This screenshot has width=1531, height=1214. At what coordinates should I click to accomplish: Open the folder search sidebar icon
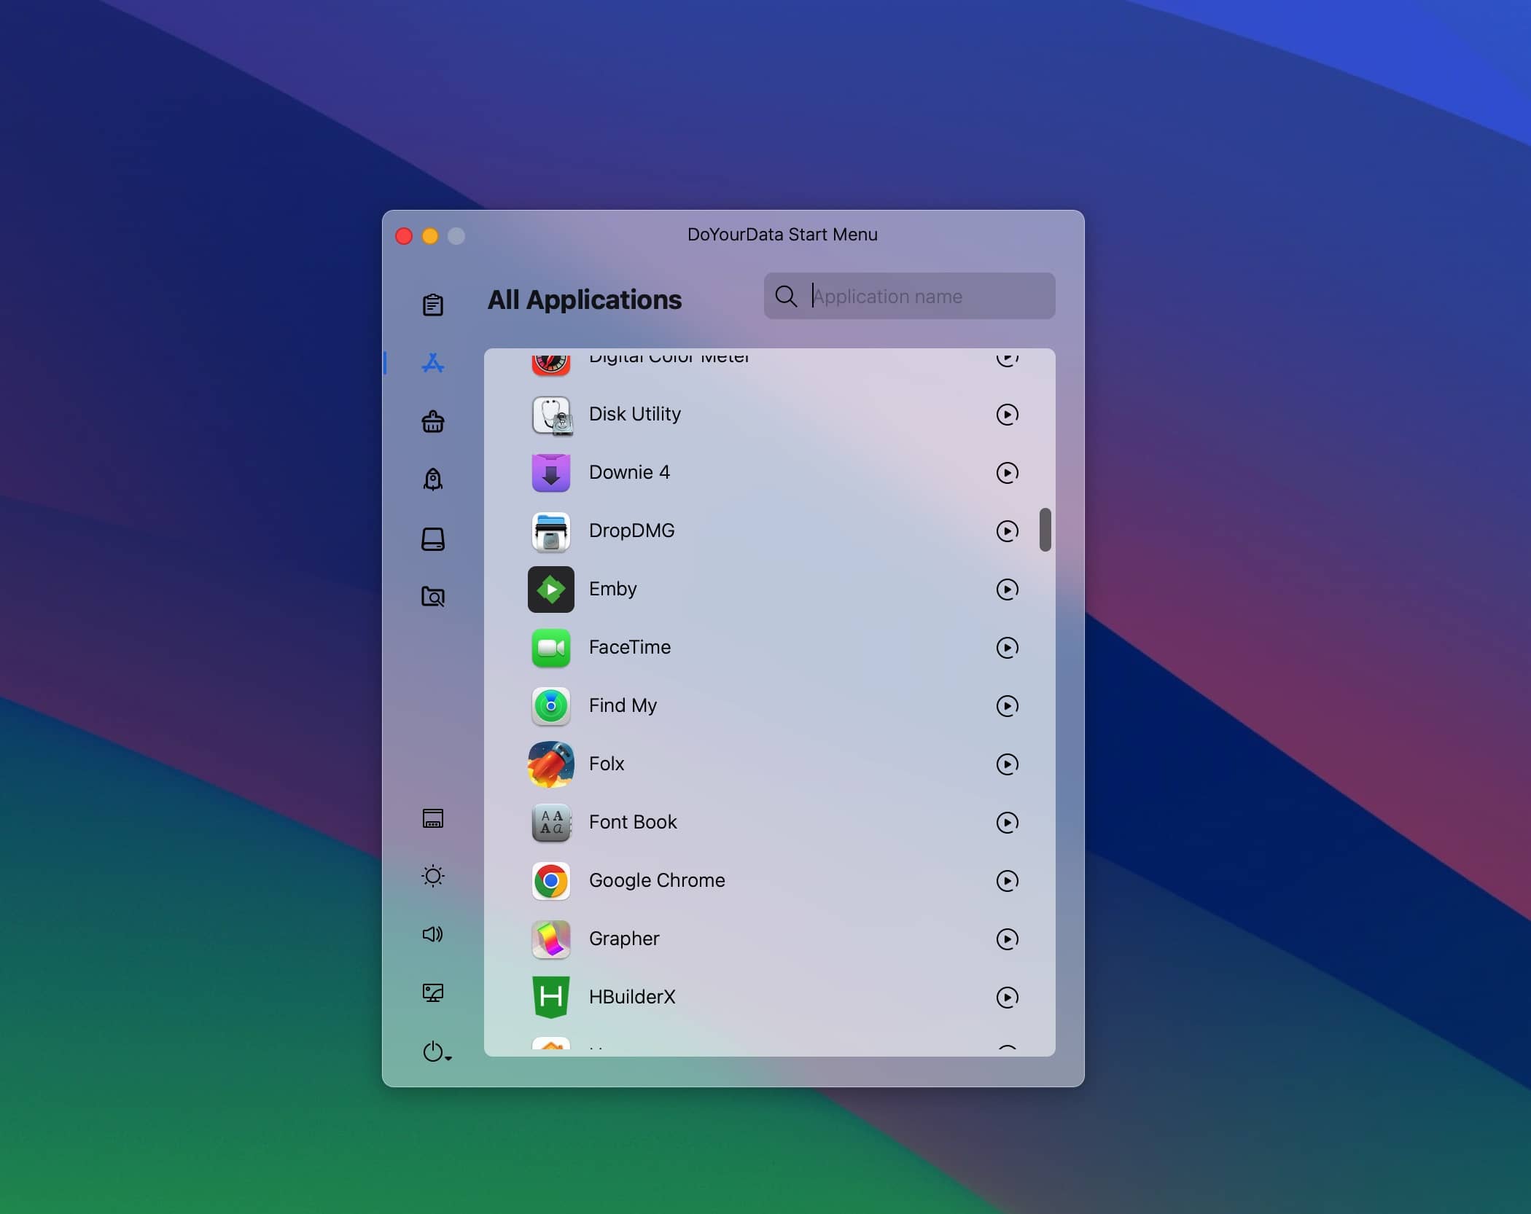tap(433, 597)
